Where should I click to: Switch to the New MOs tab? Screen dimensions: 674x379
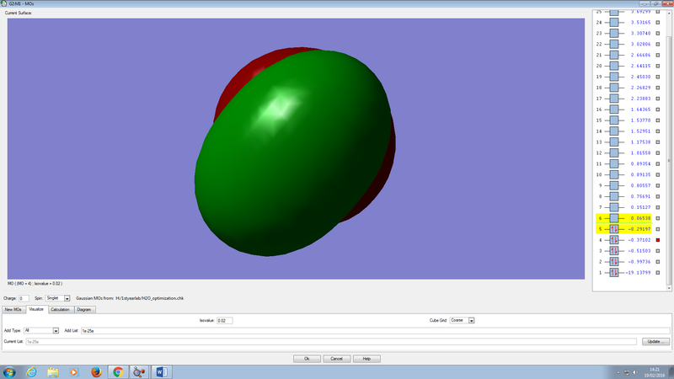(14, 309)
